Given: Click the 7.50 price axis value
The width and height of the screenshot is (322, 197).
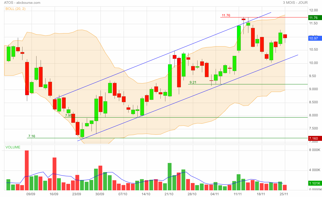Looking at the screenshot, I should tap(314, 128).
